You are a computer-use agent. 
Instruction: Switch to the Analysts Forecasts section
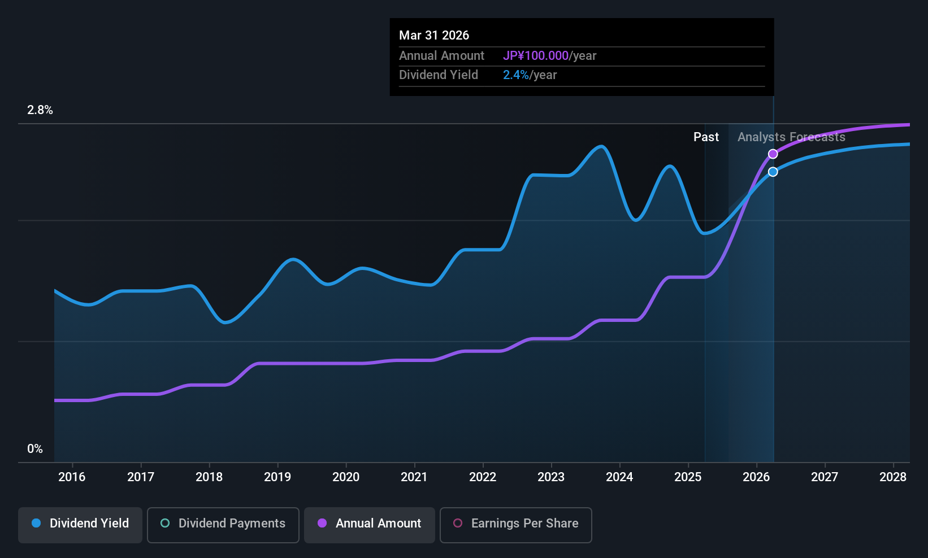791,137
